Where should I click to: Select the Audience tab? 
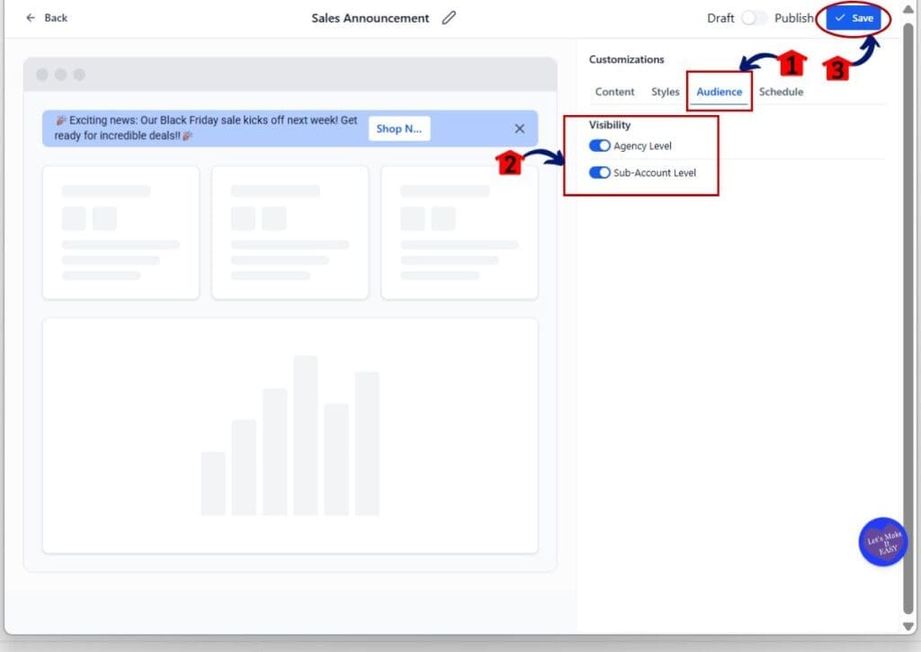719,92
